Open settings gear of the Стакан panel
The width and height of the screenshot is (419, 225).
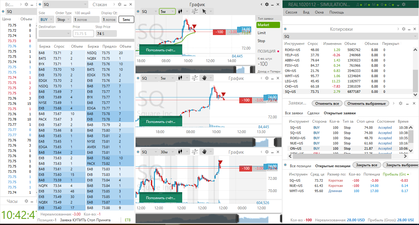coord(120,4)
